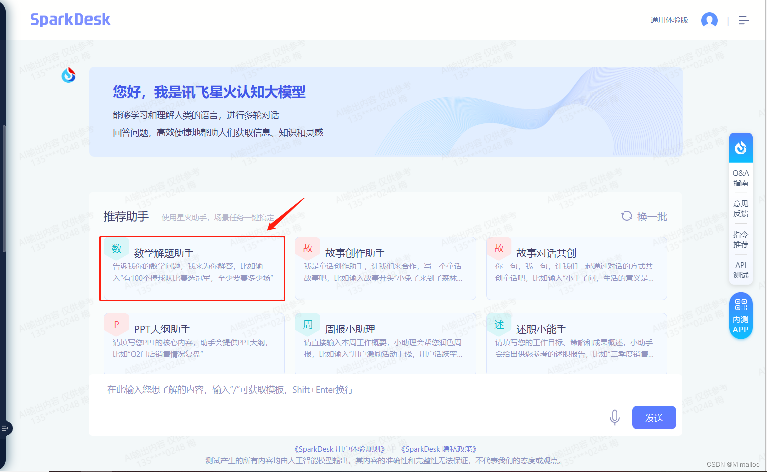Click the 推荐助手 heading
The height and width of the screenshot is (472, 767).
click(126, 216)
